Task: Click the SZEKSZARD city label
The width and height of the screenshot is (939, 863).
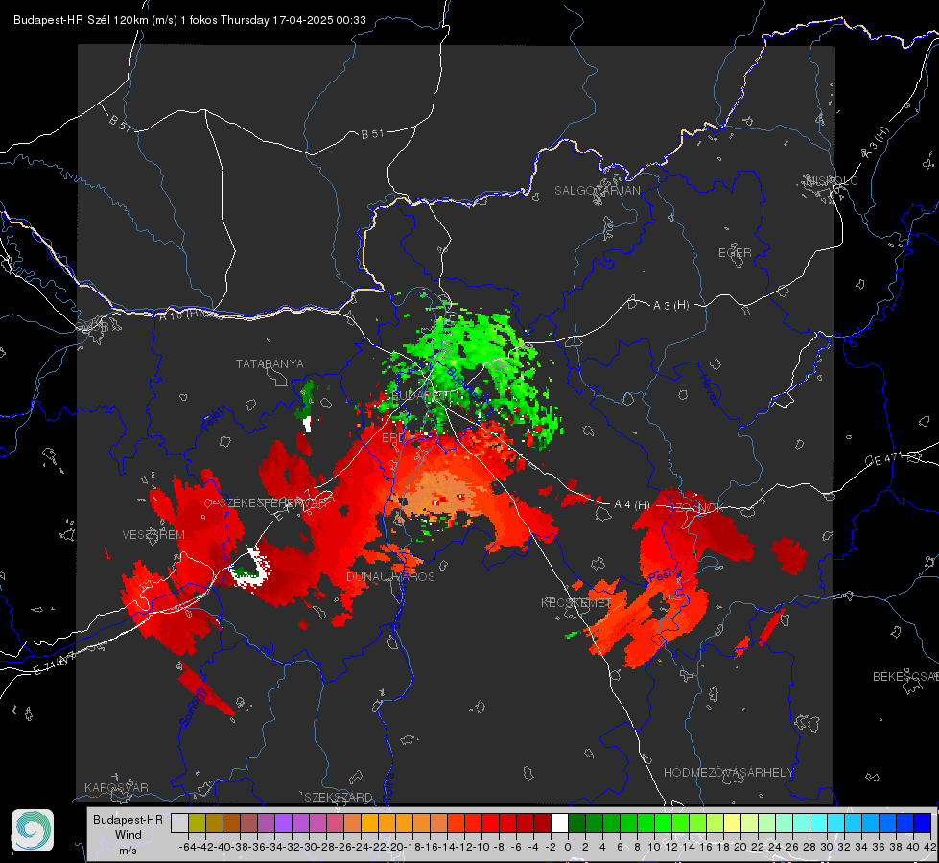Action: click(x=339, y=797)
